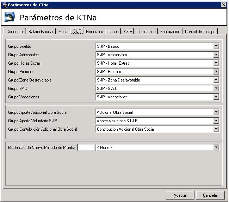Expand Grupo Zona Desfavorable dropdown arrow

coord(216,80)
